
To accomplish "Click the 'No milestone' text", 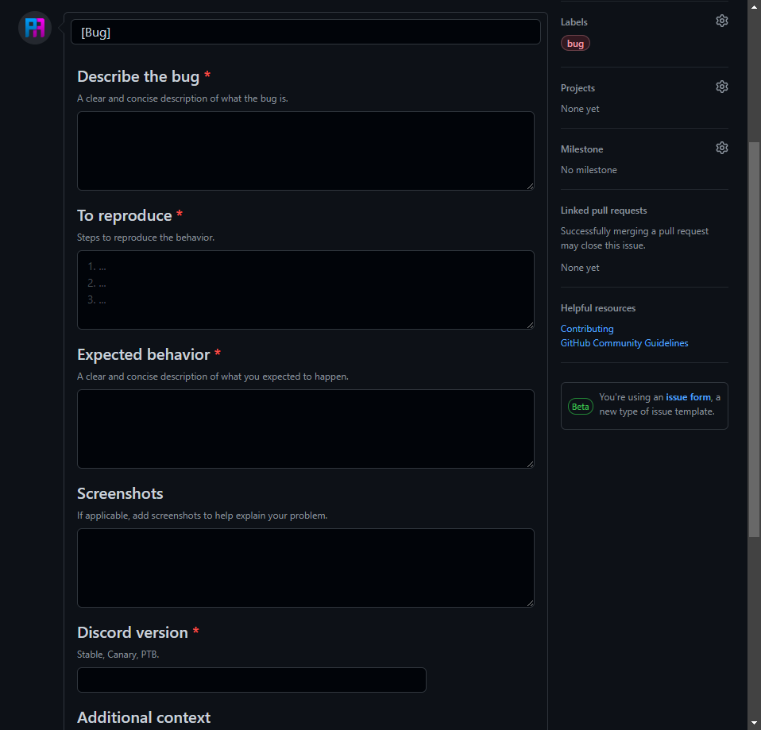I will click(589, 170).
